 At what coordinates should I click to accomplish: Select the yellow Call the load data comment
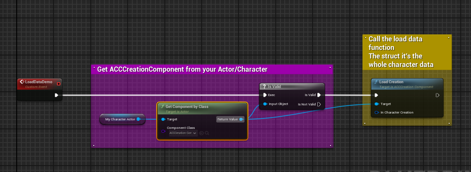[x=406, y=52]
